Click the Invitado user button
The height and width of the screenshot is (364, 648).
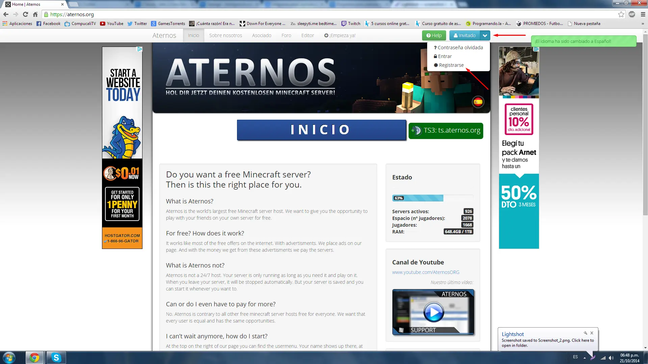464,35
